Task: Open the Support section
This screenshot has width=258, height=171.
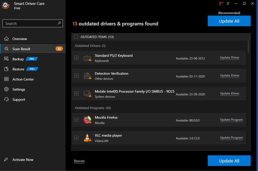Action: [x=33, y=99]
